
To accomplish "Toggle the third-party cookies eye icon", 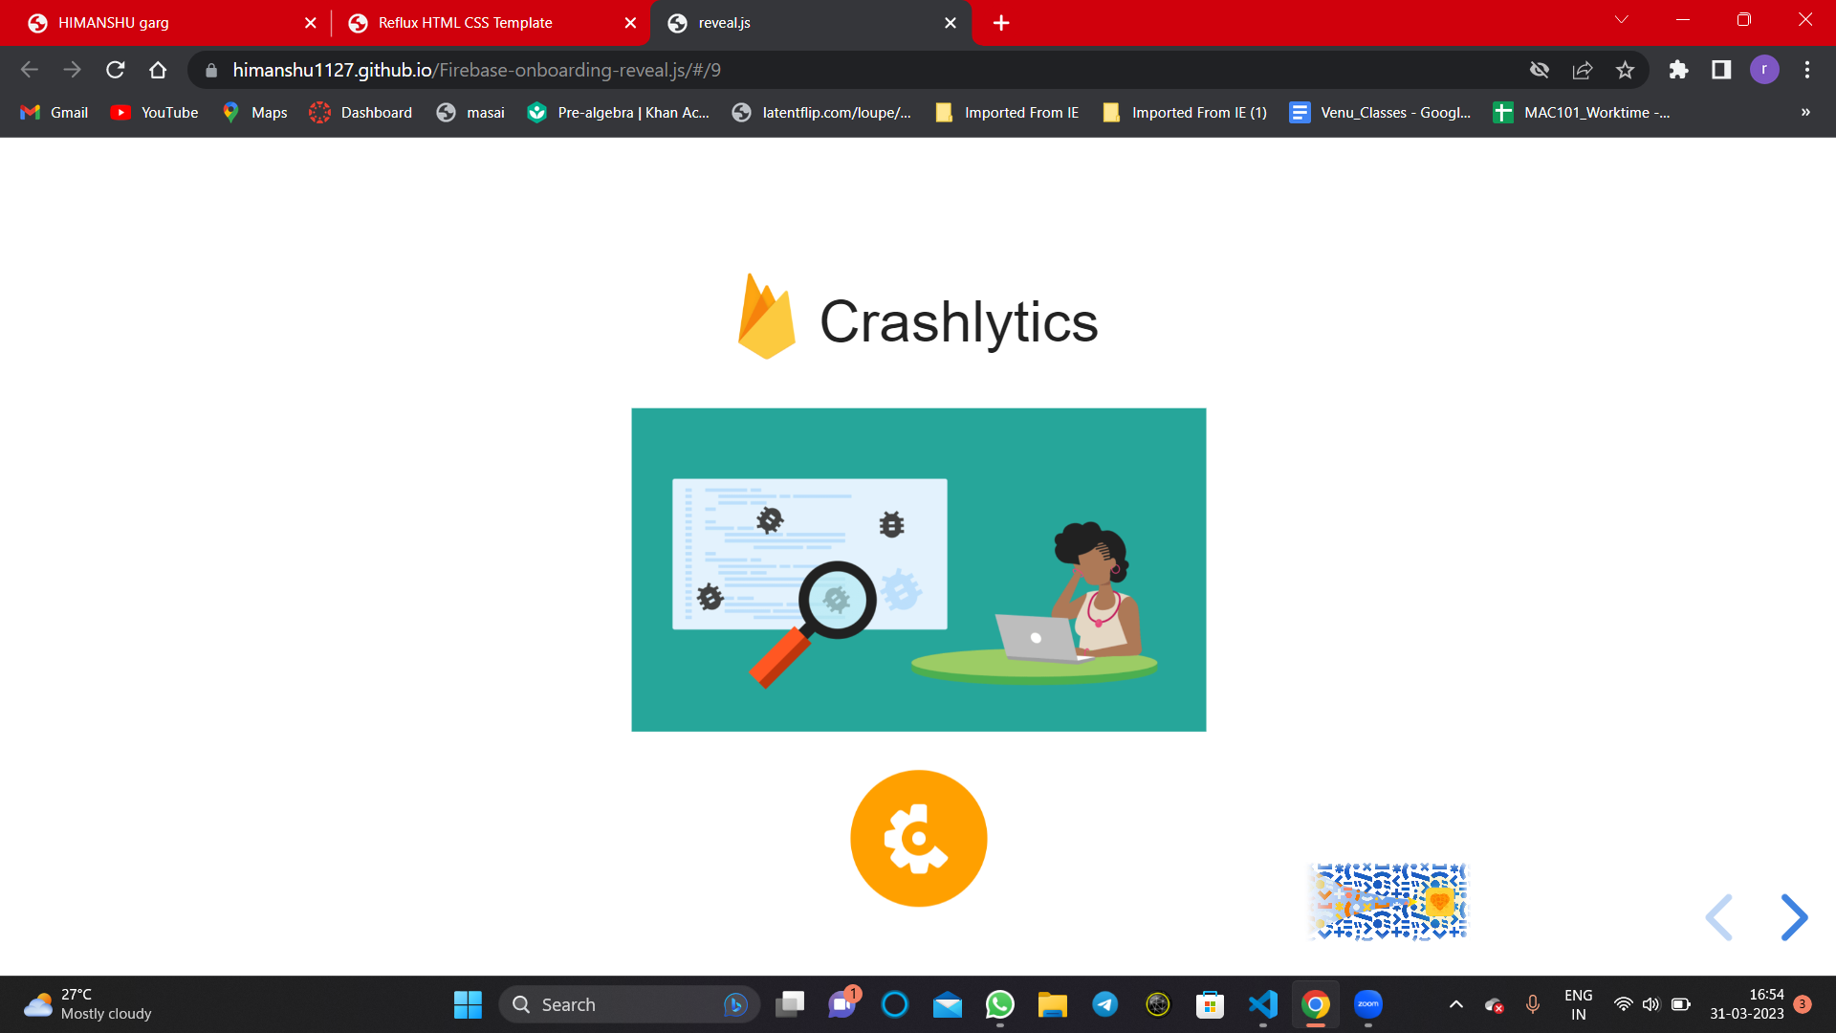I will 1539,70.
